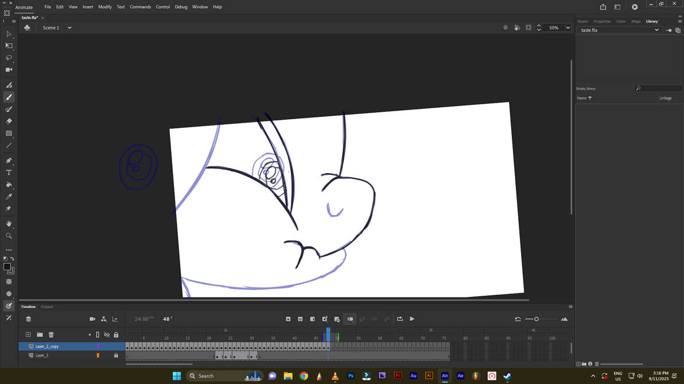Open the Edit Toolbar three-dots button
This screenshot has width=684, height=384.
point(9,250)
